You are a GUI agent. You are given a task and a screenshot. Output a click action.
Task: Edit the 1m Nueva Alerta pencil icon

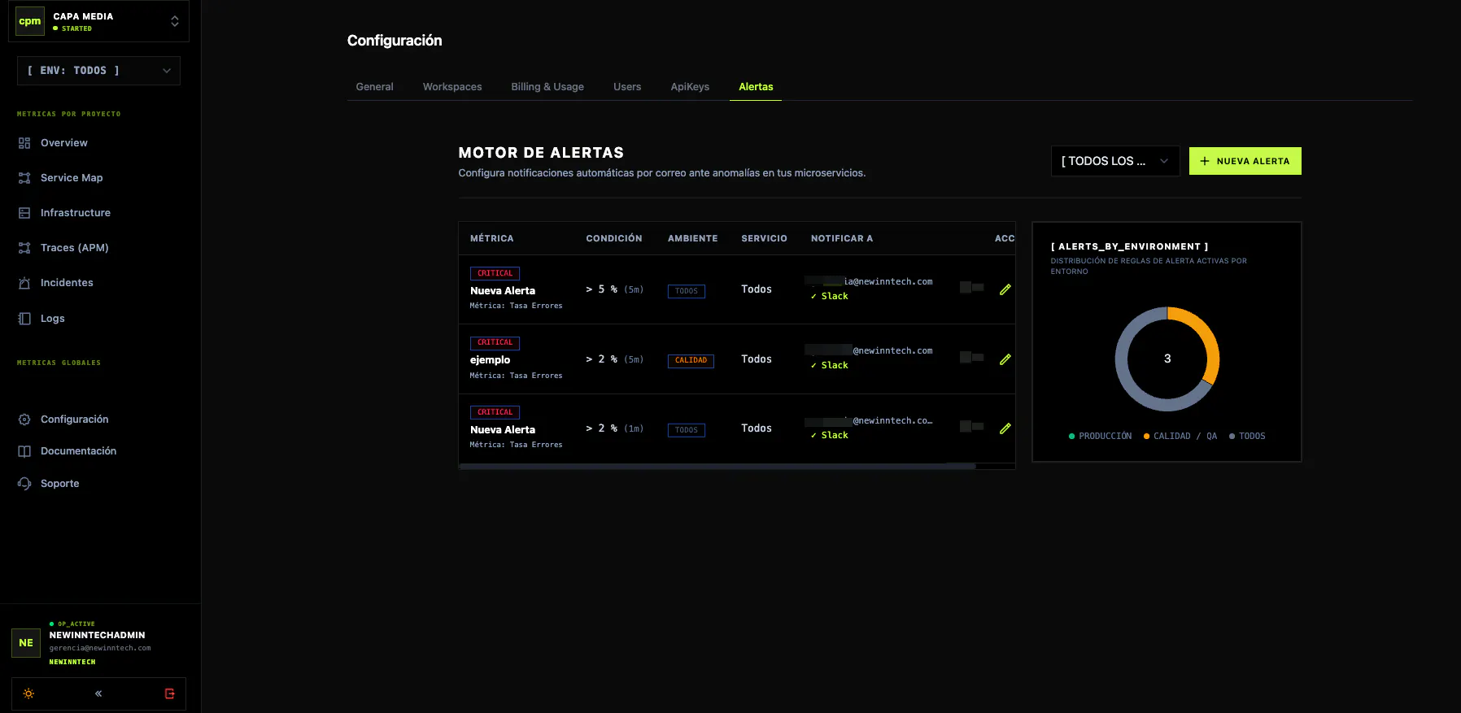[x=1005, y=428]
